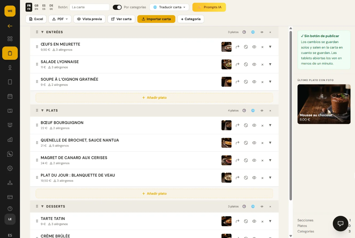Click Añadir plato under the Plats section

tap(154, 193)
